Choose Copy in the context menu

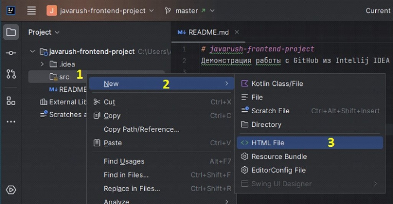pos(162,115)
